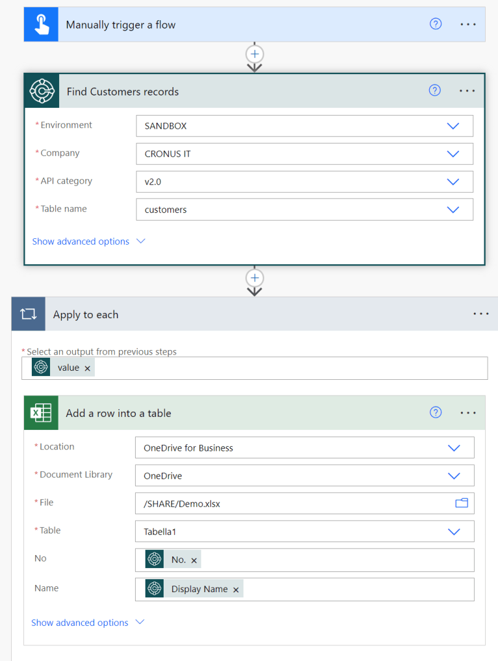Insert step after Find Customers records

(255, 278)
